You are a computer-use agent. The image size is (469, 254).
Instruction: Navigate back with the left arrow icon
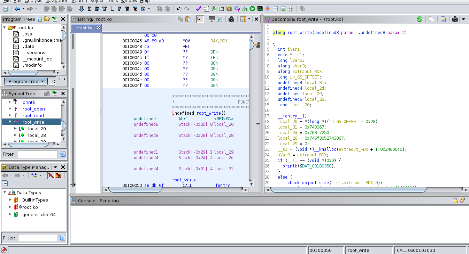(18, 9)
